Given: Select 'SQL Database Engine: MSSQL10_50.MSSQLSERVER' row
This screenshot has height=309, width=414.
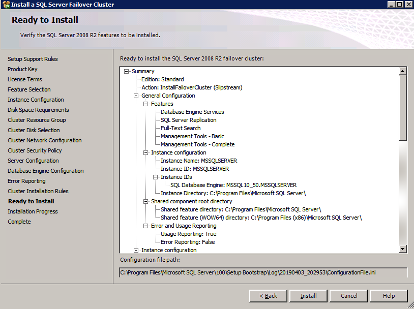Looking at the screenshot, I should coord(233,185).
